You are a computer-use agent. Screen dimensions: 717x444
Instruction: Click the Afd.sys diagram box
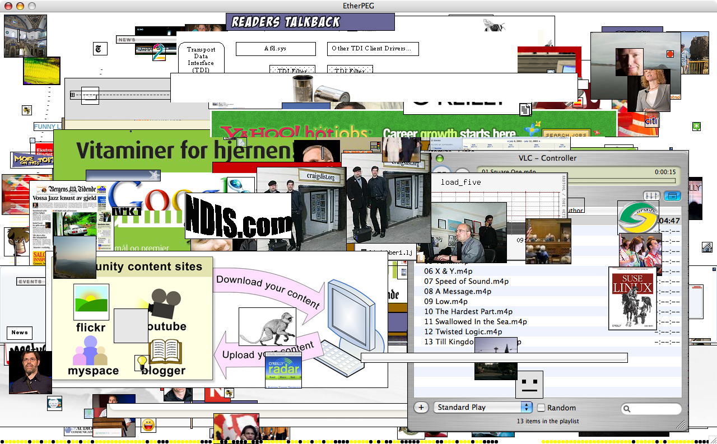(x=276, y=49)
